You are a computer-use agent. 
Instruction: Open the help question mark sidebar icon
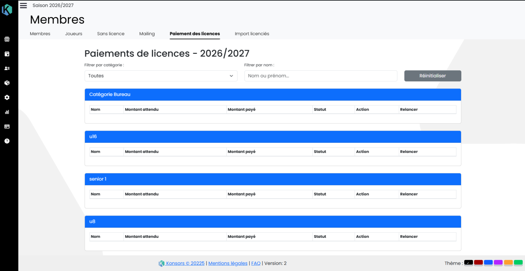point(7,141)
